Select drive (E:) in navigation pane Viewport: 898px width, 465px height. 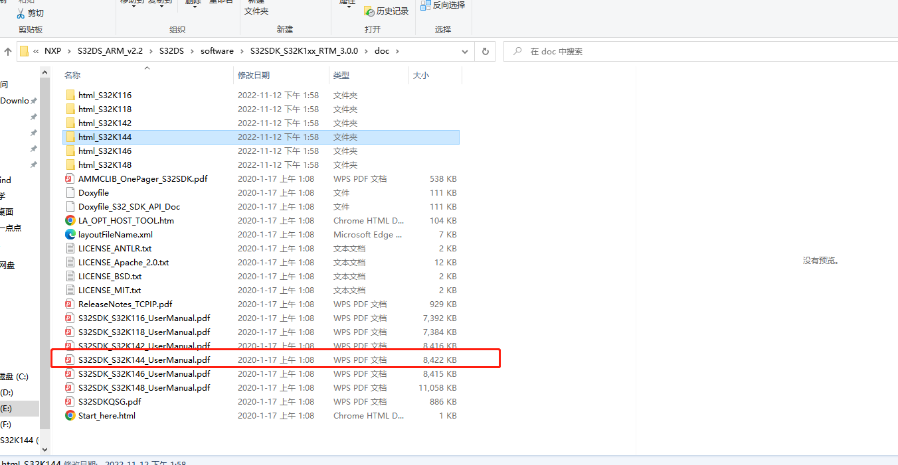[20, 408]
